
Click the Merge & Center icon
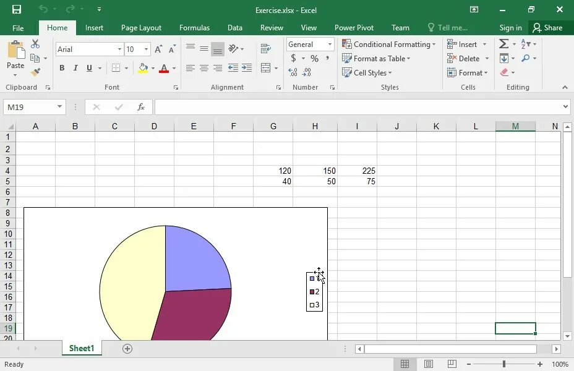pos(266,68)
